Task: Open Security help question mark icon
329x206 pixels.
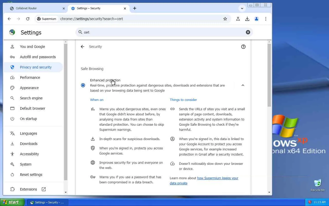Action: [243, 47]
